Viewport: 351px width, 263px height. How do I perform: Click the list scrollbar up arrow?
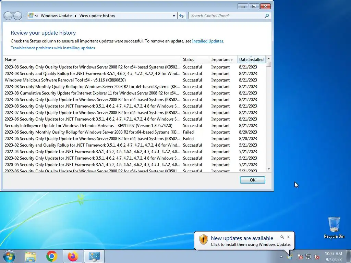(x=269, y=59)
